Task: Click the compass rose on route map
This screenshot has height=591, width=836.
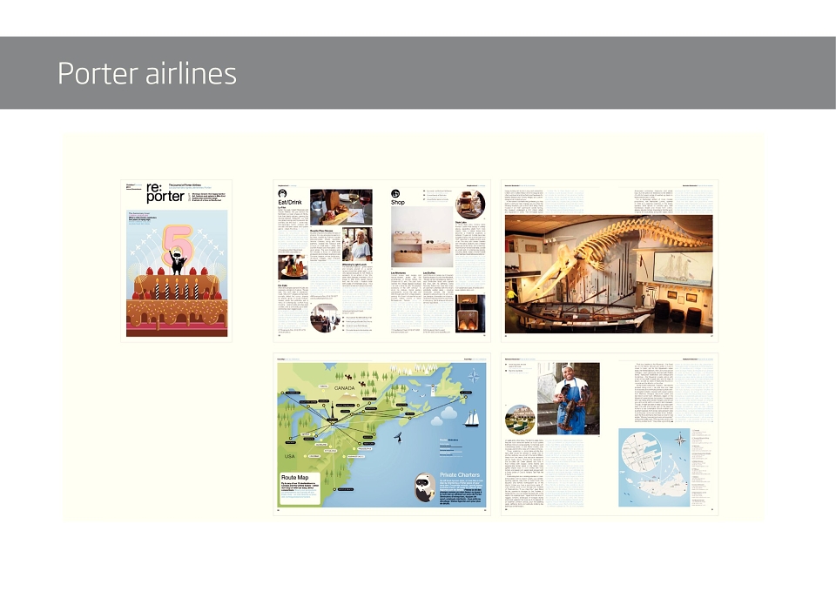Action: click(472, 377)
